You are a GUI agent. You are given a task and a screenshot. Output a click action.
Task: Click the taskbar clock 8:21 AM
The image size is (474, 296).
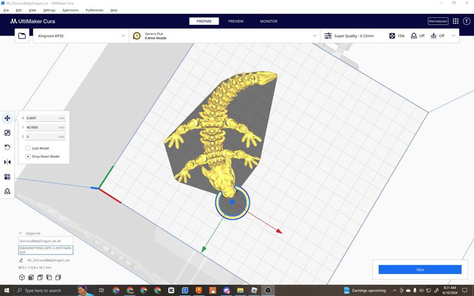click(x=450, y=291)
